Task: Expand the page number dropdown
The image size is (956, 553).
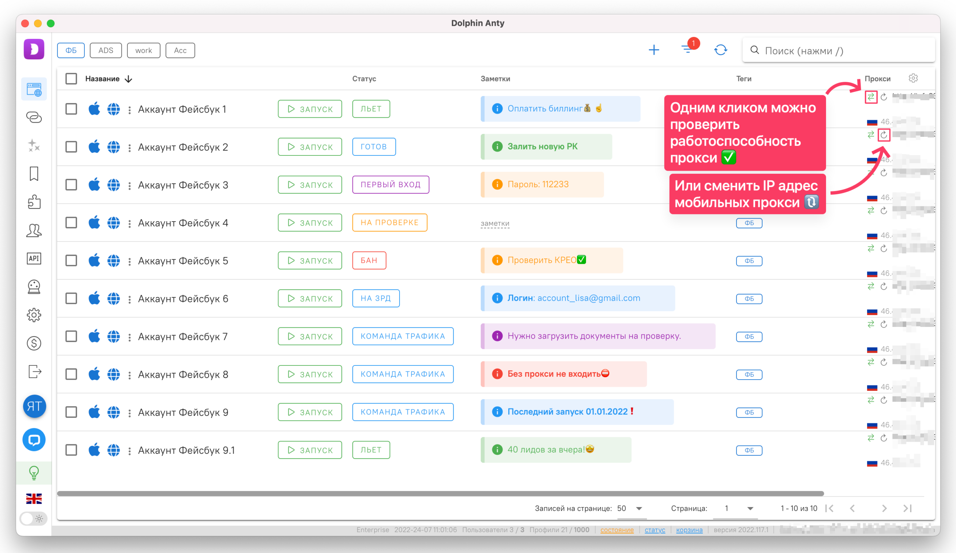Action: click(x=738, y=509)
